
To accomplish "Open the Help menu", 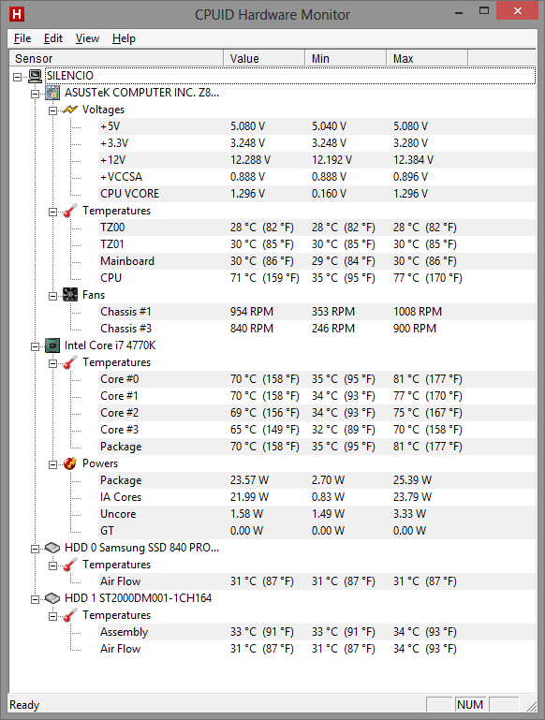I will point(124,38).
